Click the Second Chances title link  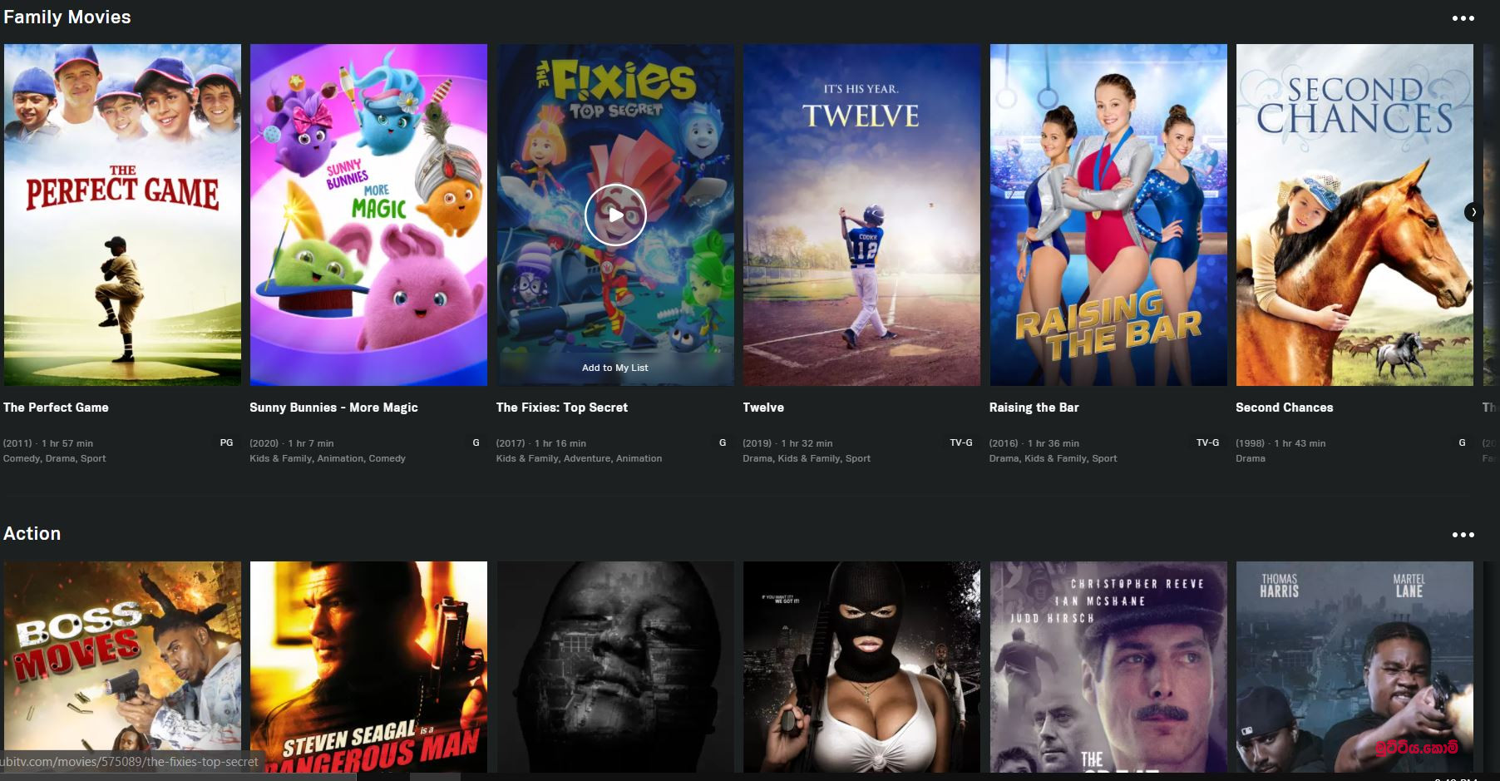click(1284, 408)
